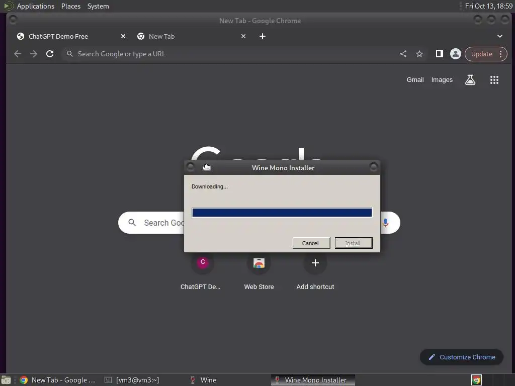Open the three-dot Chrome menu
515x386 pixels.
point(500,54)
